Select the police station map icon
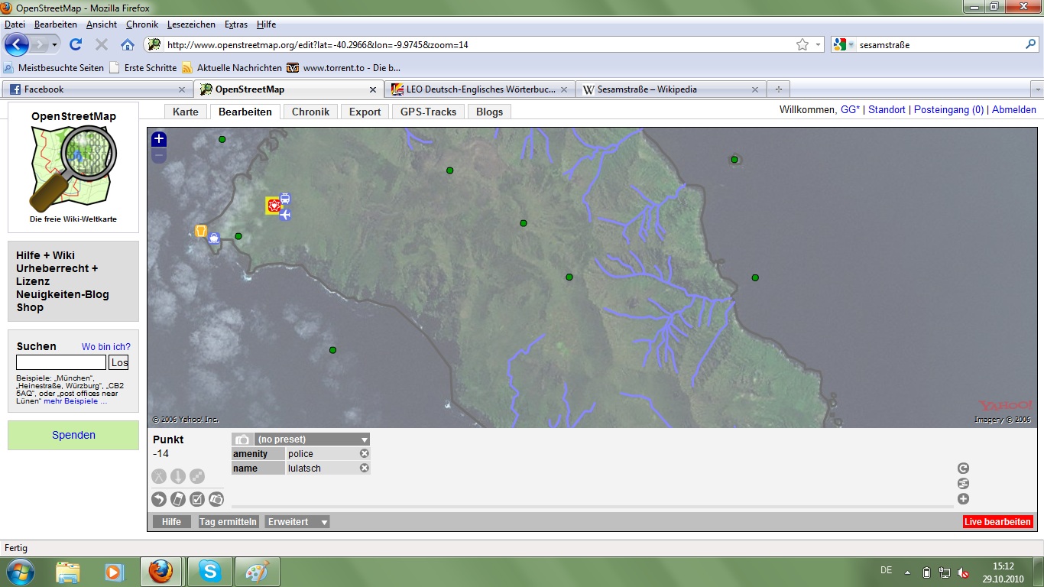 tap(273, 206)
